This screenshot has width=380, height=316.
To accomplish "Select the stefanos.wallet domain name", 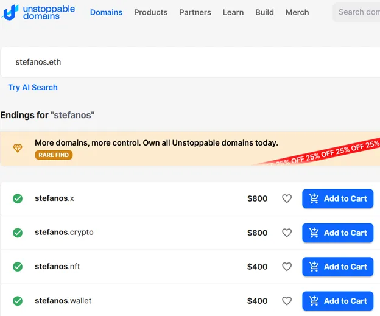I will click(x=63, y=301).
